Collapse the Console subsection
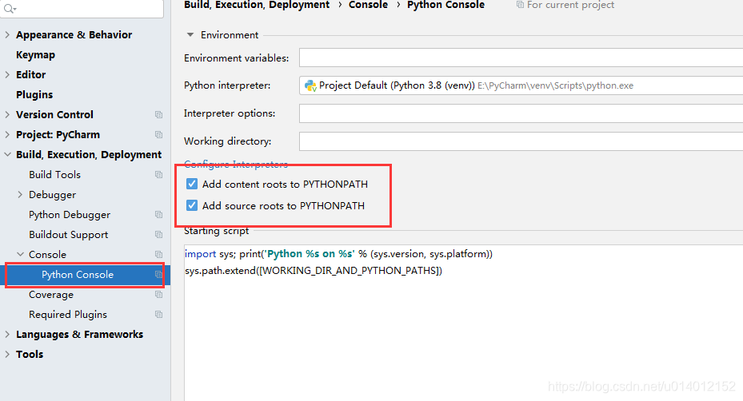743x401 pixels. [20, 254]
